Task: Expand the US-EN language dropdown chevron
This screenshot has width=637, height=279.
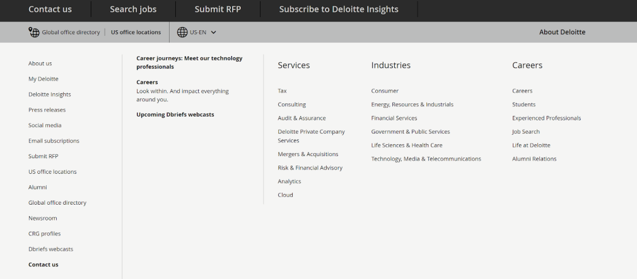Action: tap(214, 32)
